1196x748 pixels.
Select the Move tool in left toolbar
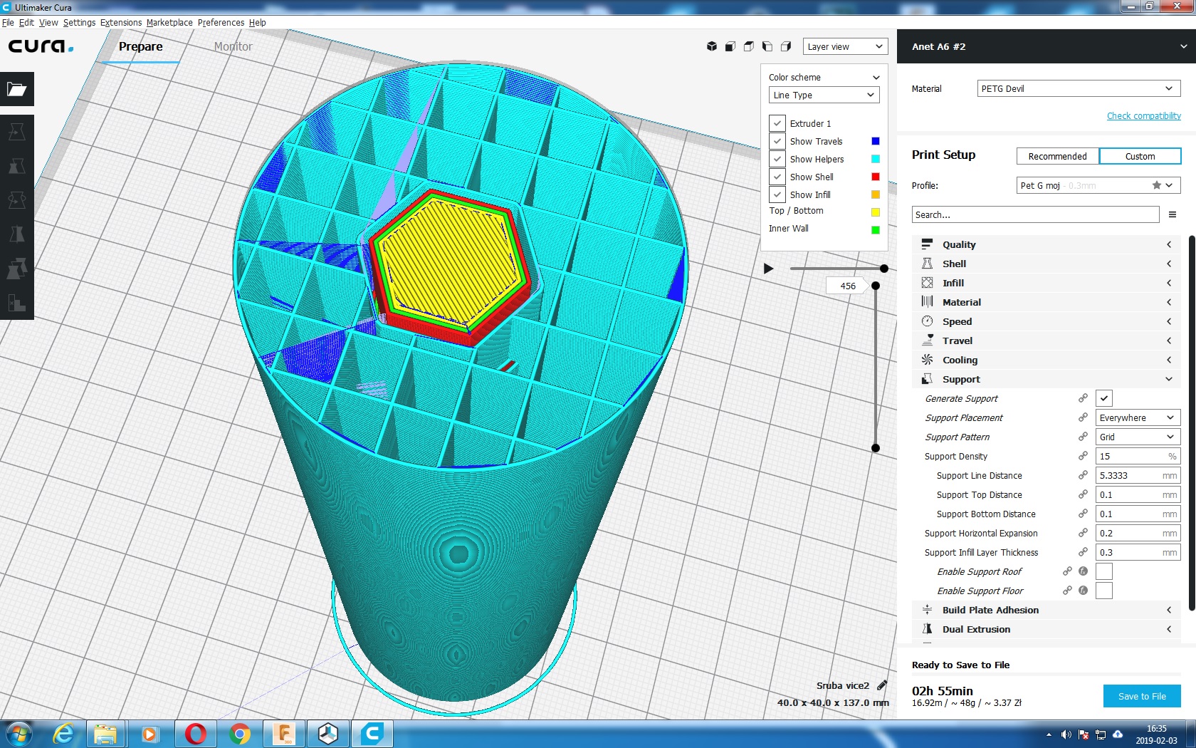point(17,132)
